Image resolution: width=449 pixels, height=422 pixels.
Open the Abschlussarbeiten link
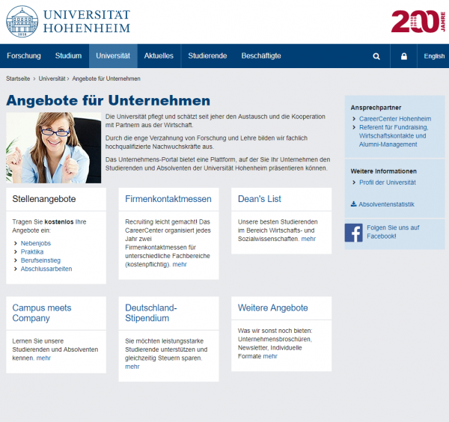click(x=46, y=269)
